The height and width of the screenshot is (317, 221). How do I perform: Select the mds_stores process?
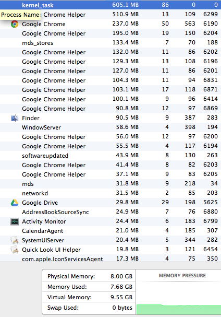[x=110, y=43]
